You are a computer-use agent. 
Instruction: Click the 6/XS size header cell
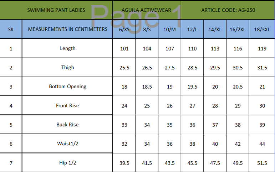tap(124, 30)
